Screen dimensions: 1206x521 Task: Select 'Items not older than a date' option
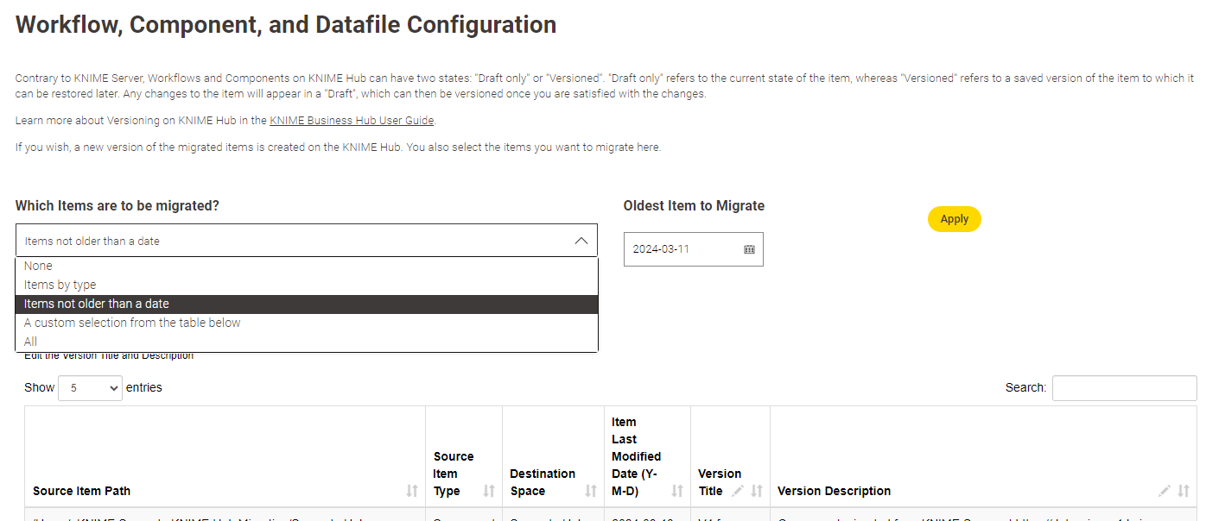(x=97, y=304)
